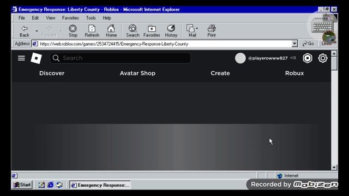
Task: Open the @playerowww827 profile link
Action: (268, 58)
